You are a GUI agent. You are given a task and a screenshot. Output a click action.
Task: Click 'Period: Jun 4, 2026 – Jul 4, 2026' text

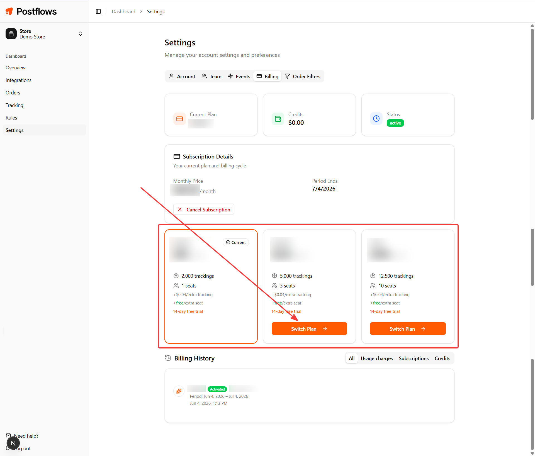(219, 396)
